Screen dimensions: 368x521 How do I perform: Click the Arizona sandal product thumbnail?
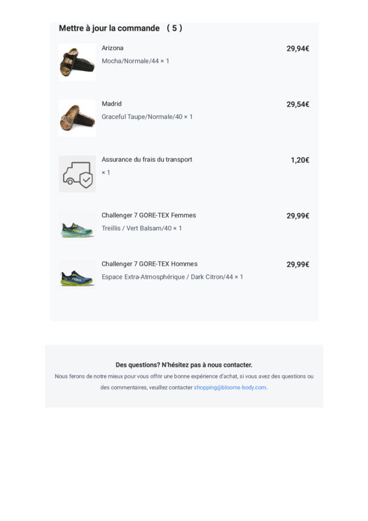[x=77, y=62]
